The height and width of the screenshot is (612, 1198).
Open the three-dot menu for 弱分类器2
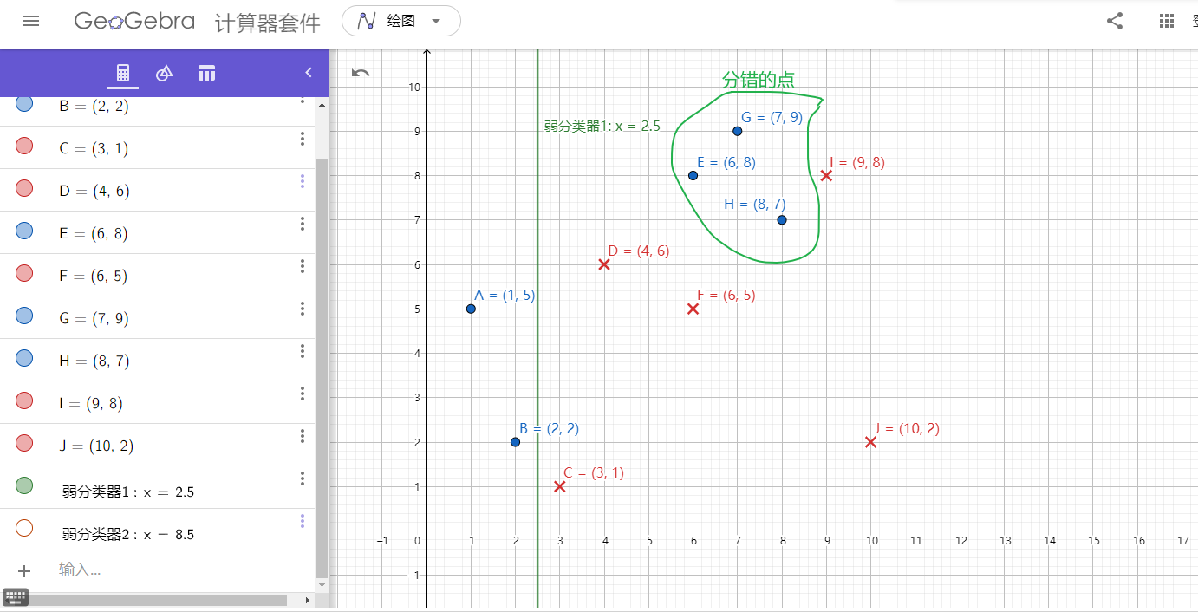303,521
